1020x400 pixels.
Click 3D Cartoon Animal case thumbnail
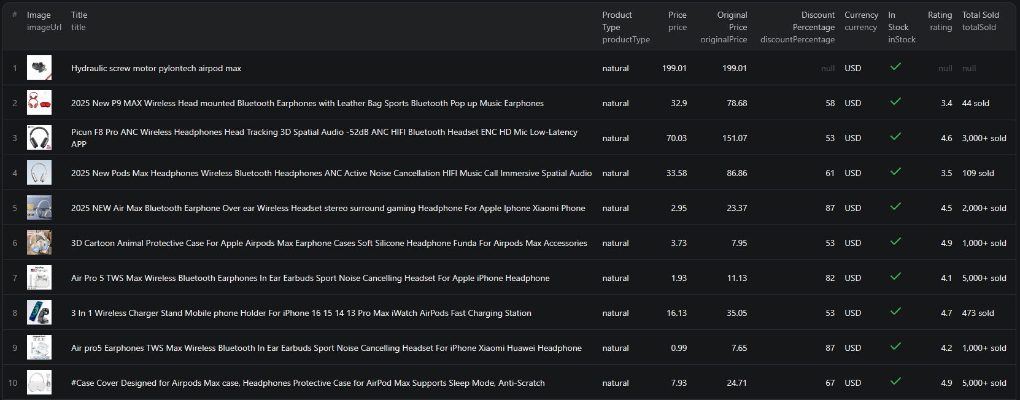coord(39,243)
